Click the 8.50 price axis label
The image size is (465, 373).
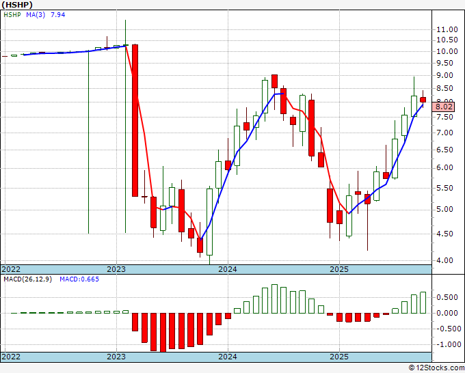pyautogui.click(x=444, y=89)
